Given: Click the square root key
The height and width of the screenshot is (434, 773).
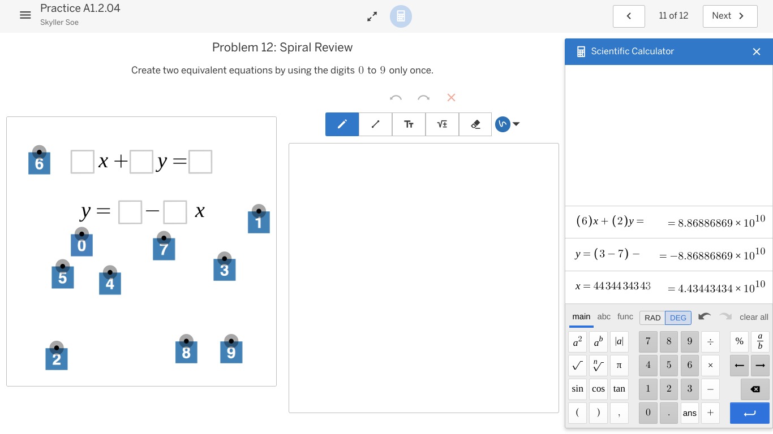Looking at the screenshot, I should point(577,365).
